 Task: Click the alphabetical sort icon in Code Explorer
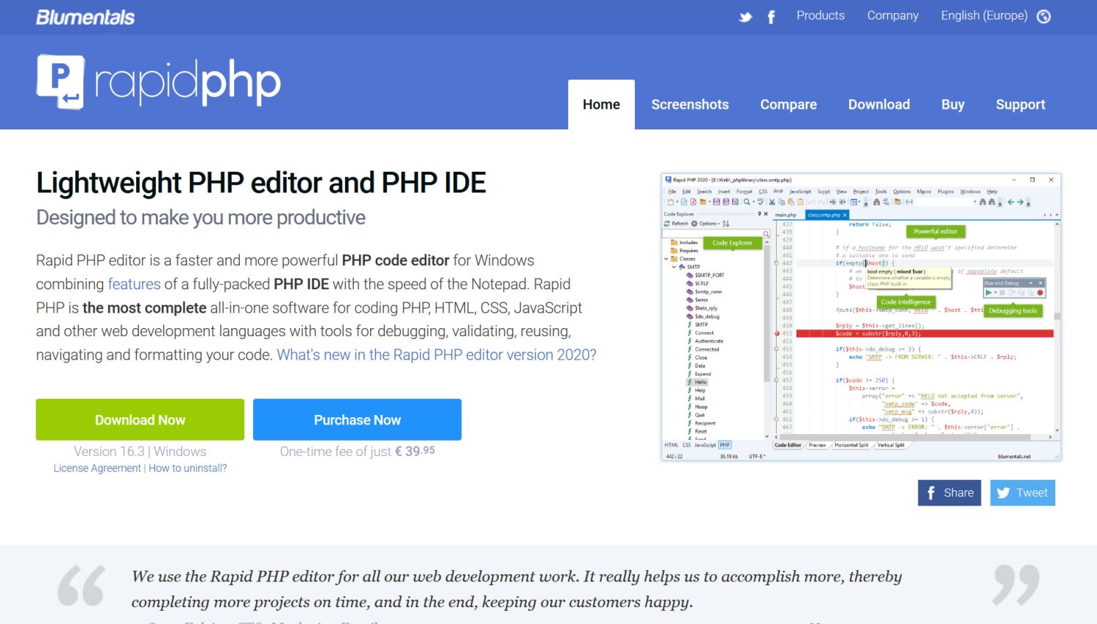(725, 224)
